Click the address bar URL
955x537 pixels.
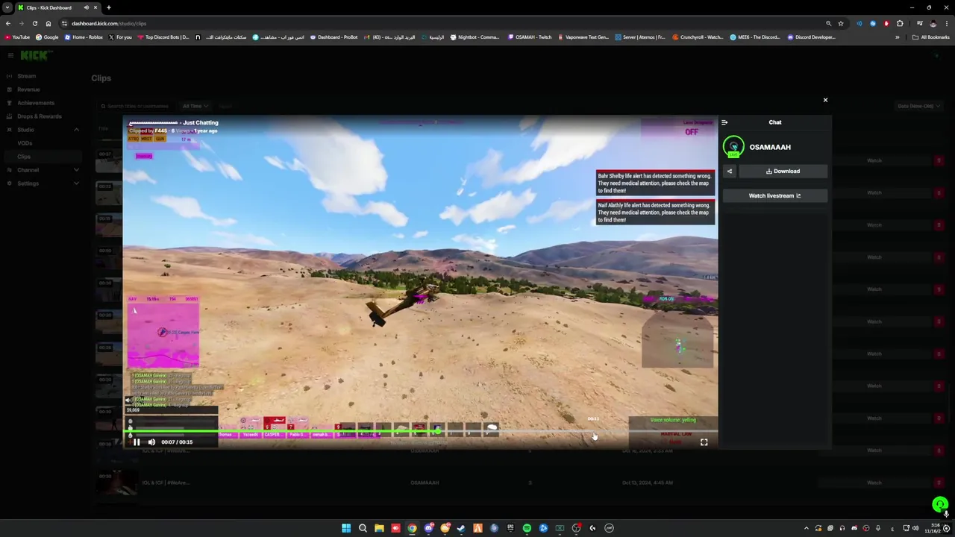tap(109, 23)
